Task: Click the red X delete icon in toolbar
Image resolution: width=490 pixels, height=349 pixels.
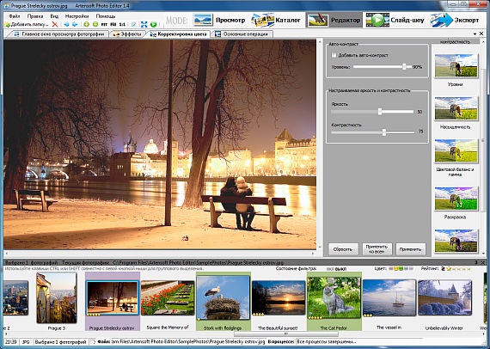Action: click(x=55, y=24)
